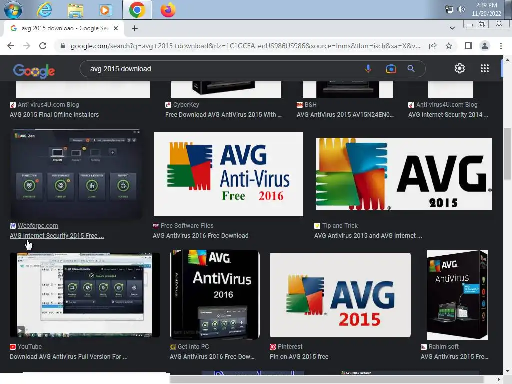
Task: Open the B&H AVG AntiVirus 2015 result
Action: tap(345, 115)
